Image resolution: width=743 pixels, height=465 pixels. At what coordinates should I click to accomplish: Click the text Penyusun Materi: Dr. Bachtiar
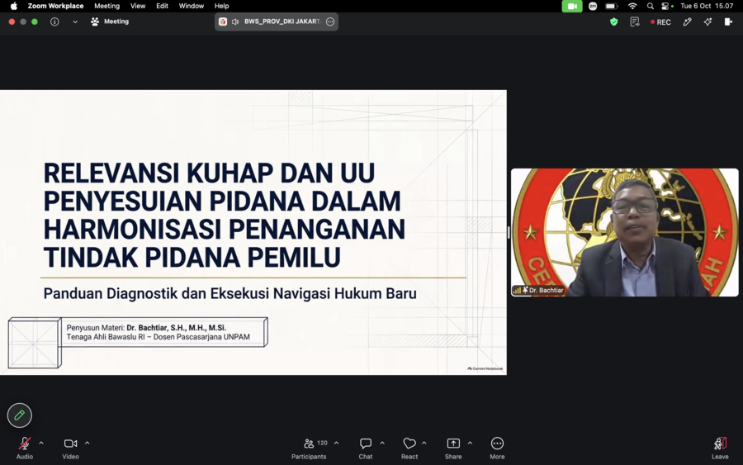point(146,328)
